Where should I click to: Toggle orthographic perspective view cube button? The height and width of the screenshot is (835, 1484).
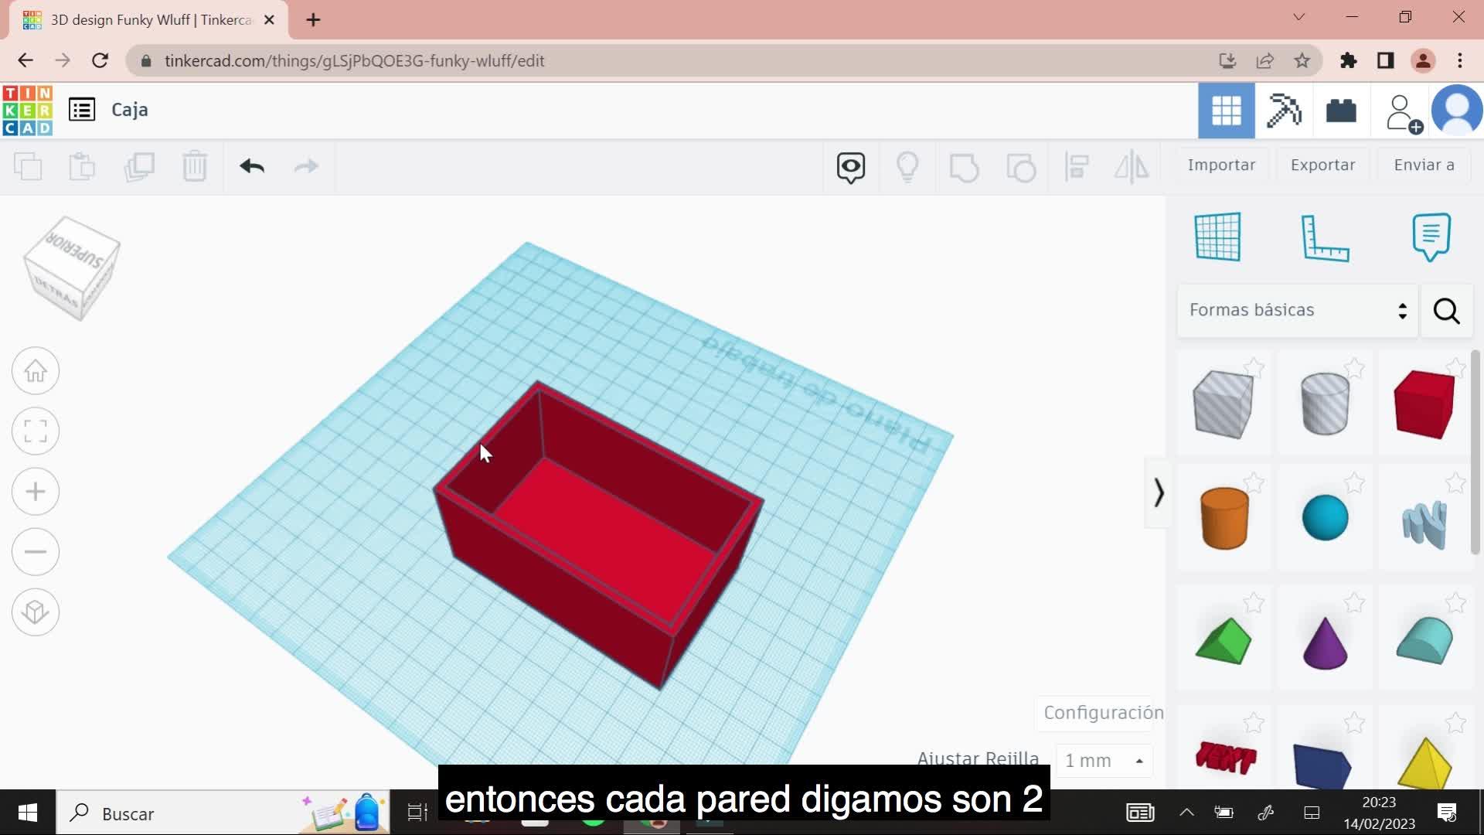[x=36, y=612]
